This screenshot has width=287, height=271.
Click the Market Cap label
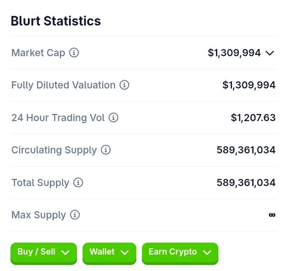pyautogui.click(x=38, y=53)
